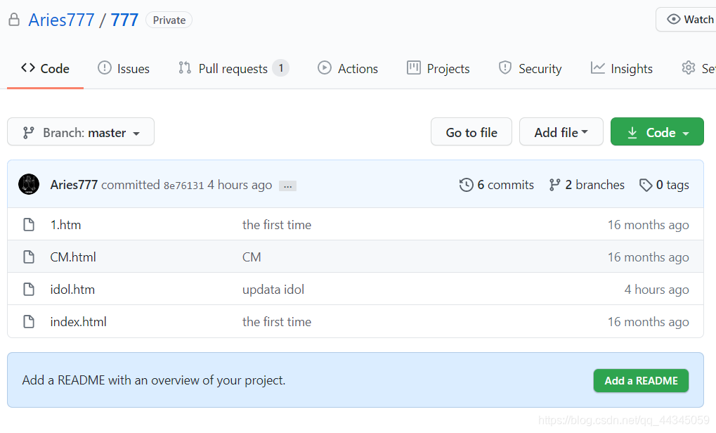The width and height of the screenshot is (716, 433).
Task: Open the Issues tab
Action: point(123,68)
